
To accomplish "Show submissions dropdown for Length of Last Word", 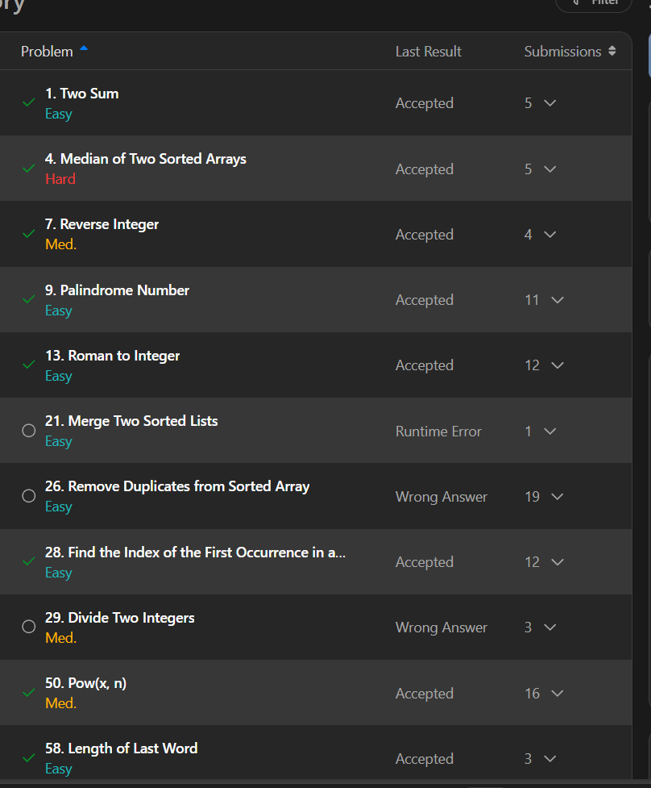I will 550,758.
